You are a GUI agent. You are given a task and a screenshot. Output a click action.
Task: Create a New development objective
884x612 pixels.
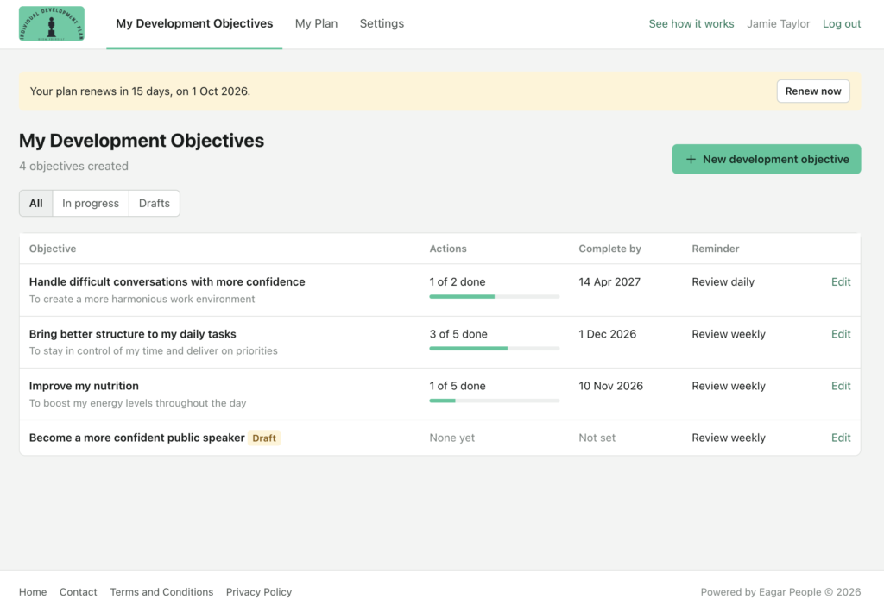point(767,160)
